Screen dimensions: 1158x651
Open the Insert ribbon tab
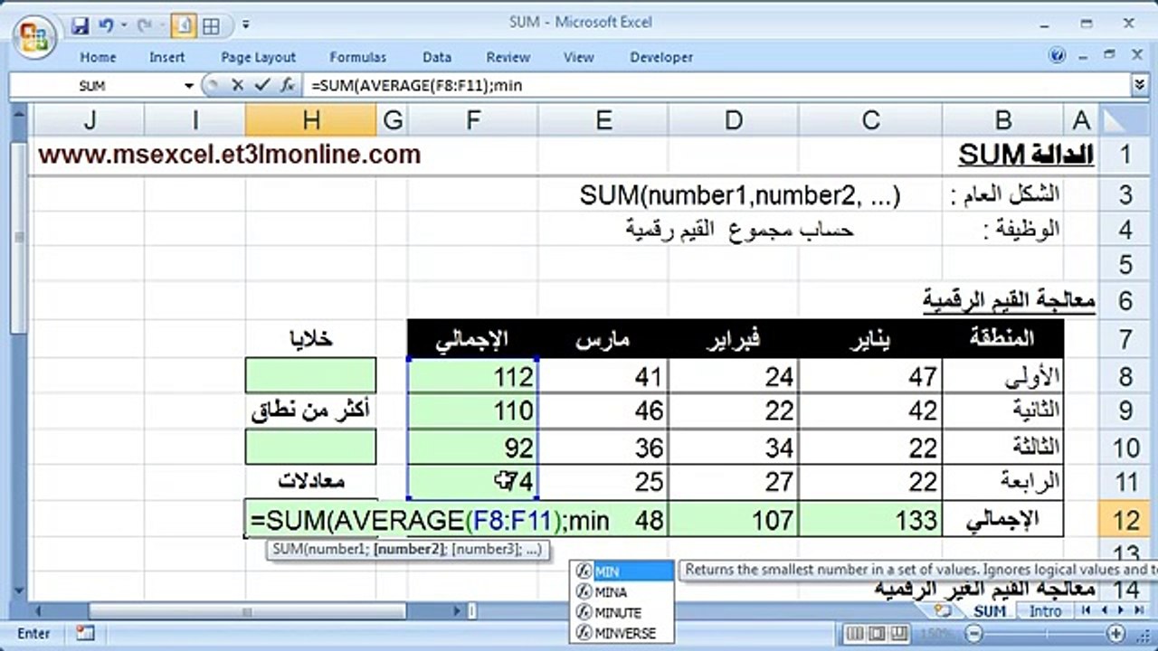pyautogui.click(x=166, y=57)
